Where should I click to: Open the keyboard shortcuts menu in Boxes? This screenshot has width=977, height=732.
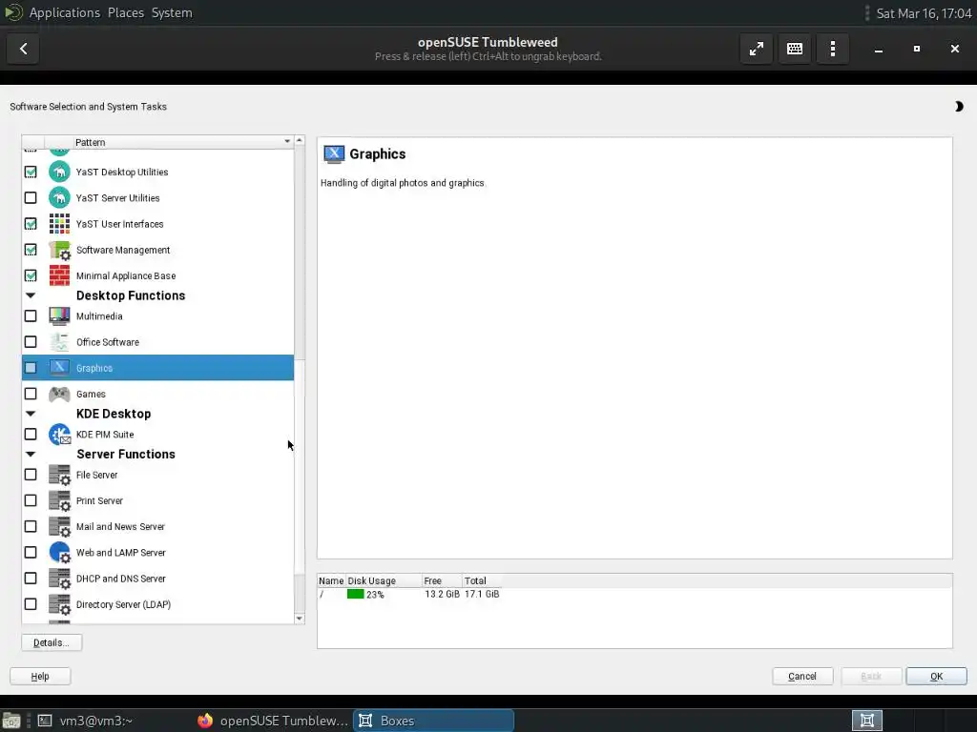(x=795, y=49)
